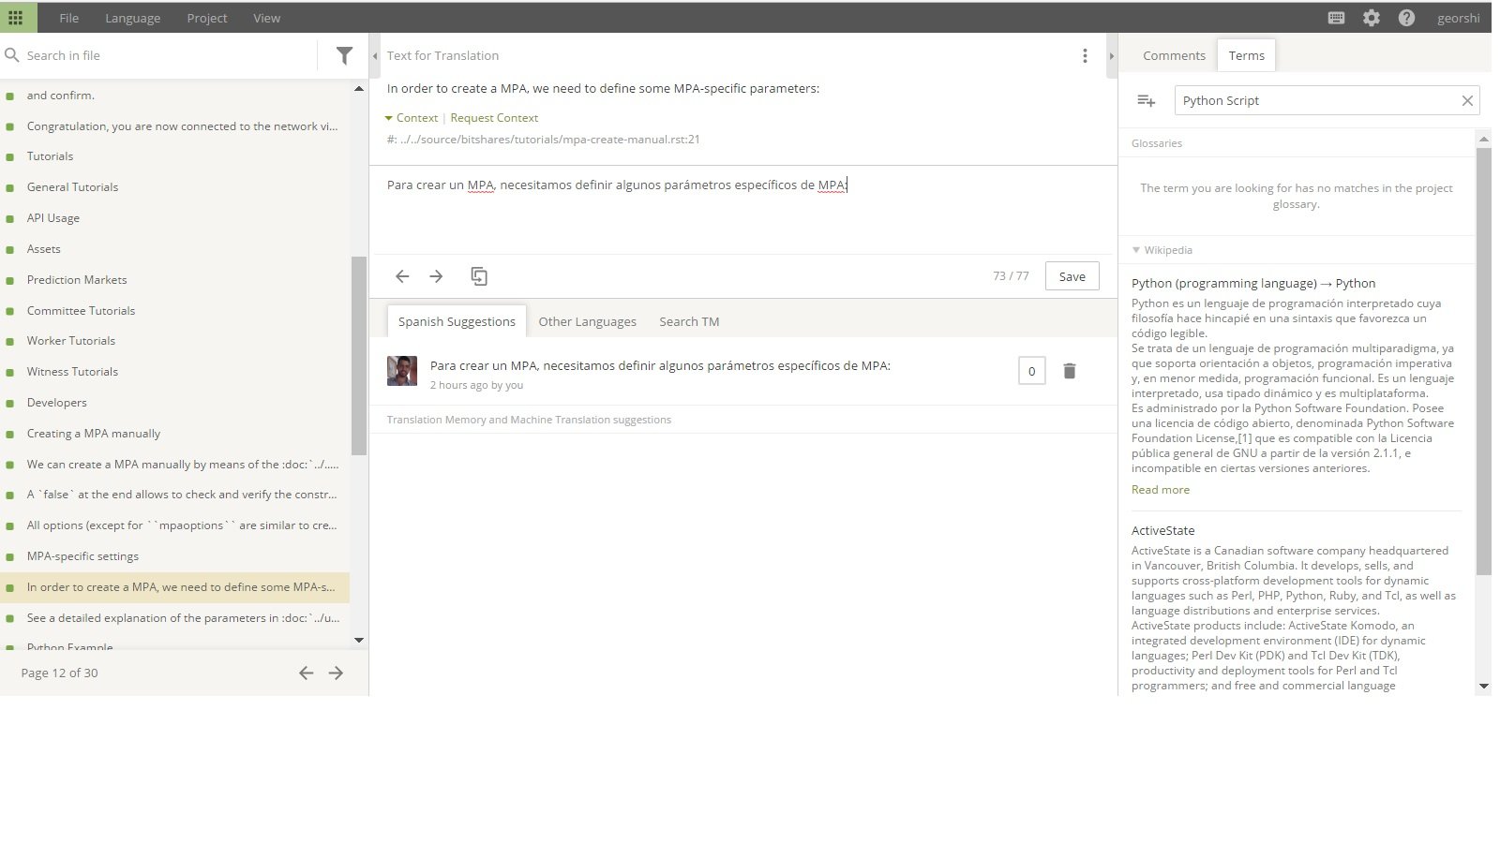1500x843 pixels.
Task: Select 'All options (except for mpaoptions' string
Action: (x=181, y=525)
